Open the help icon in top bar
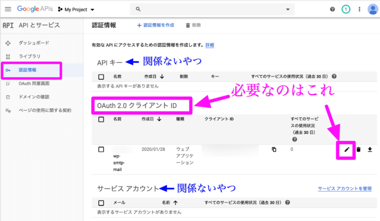Viewport: 380px width, 221px height. (332, 9)
